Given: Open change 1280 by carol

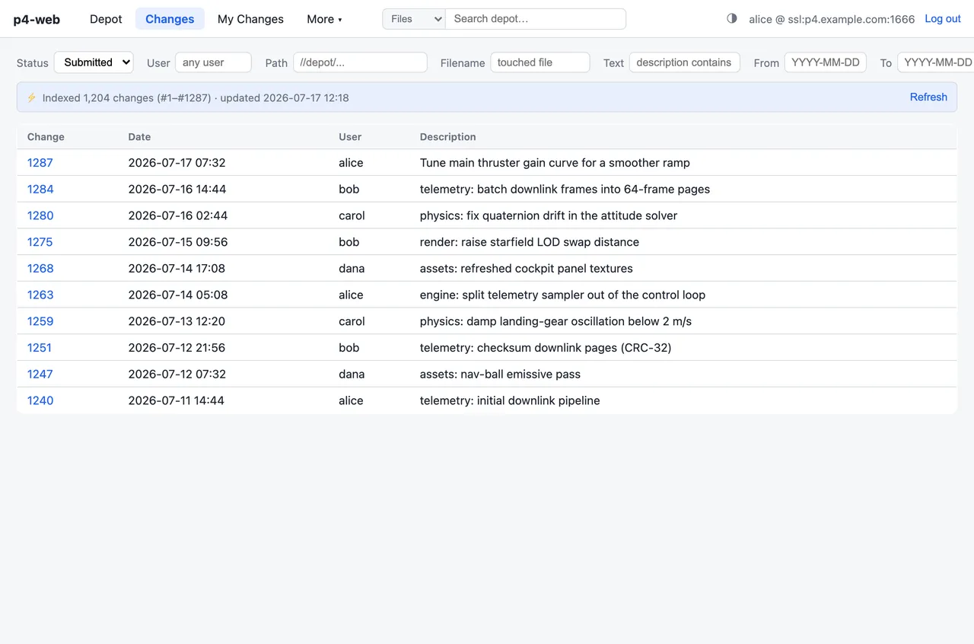Looking at the screenshot, I should pyautogui.click(x=40, y=215).
